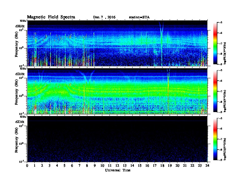
Task: Click the log PSD label beside the dH/dt color bar
Action: (225, 53)
